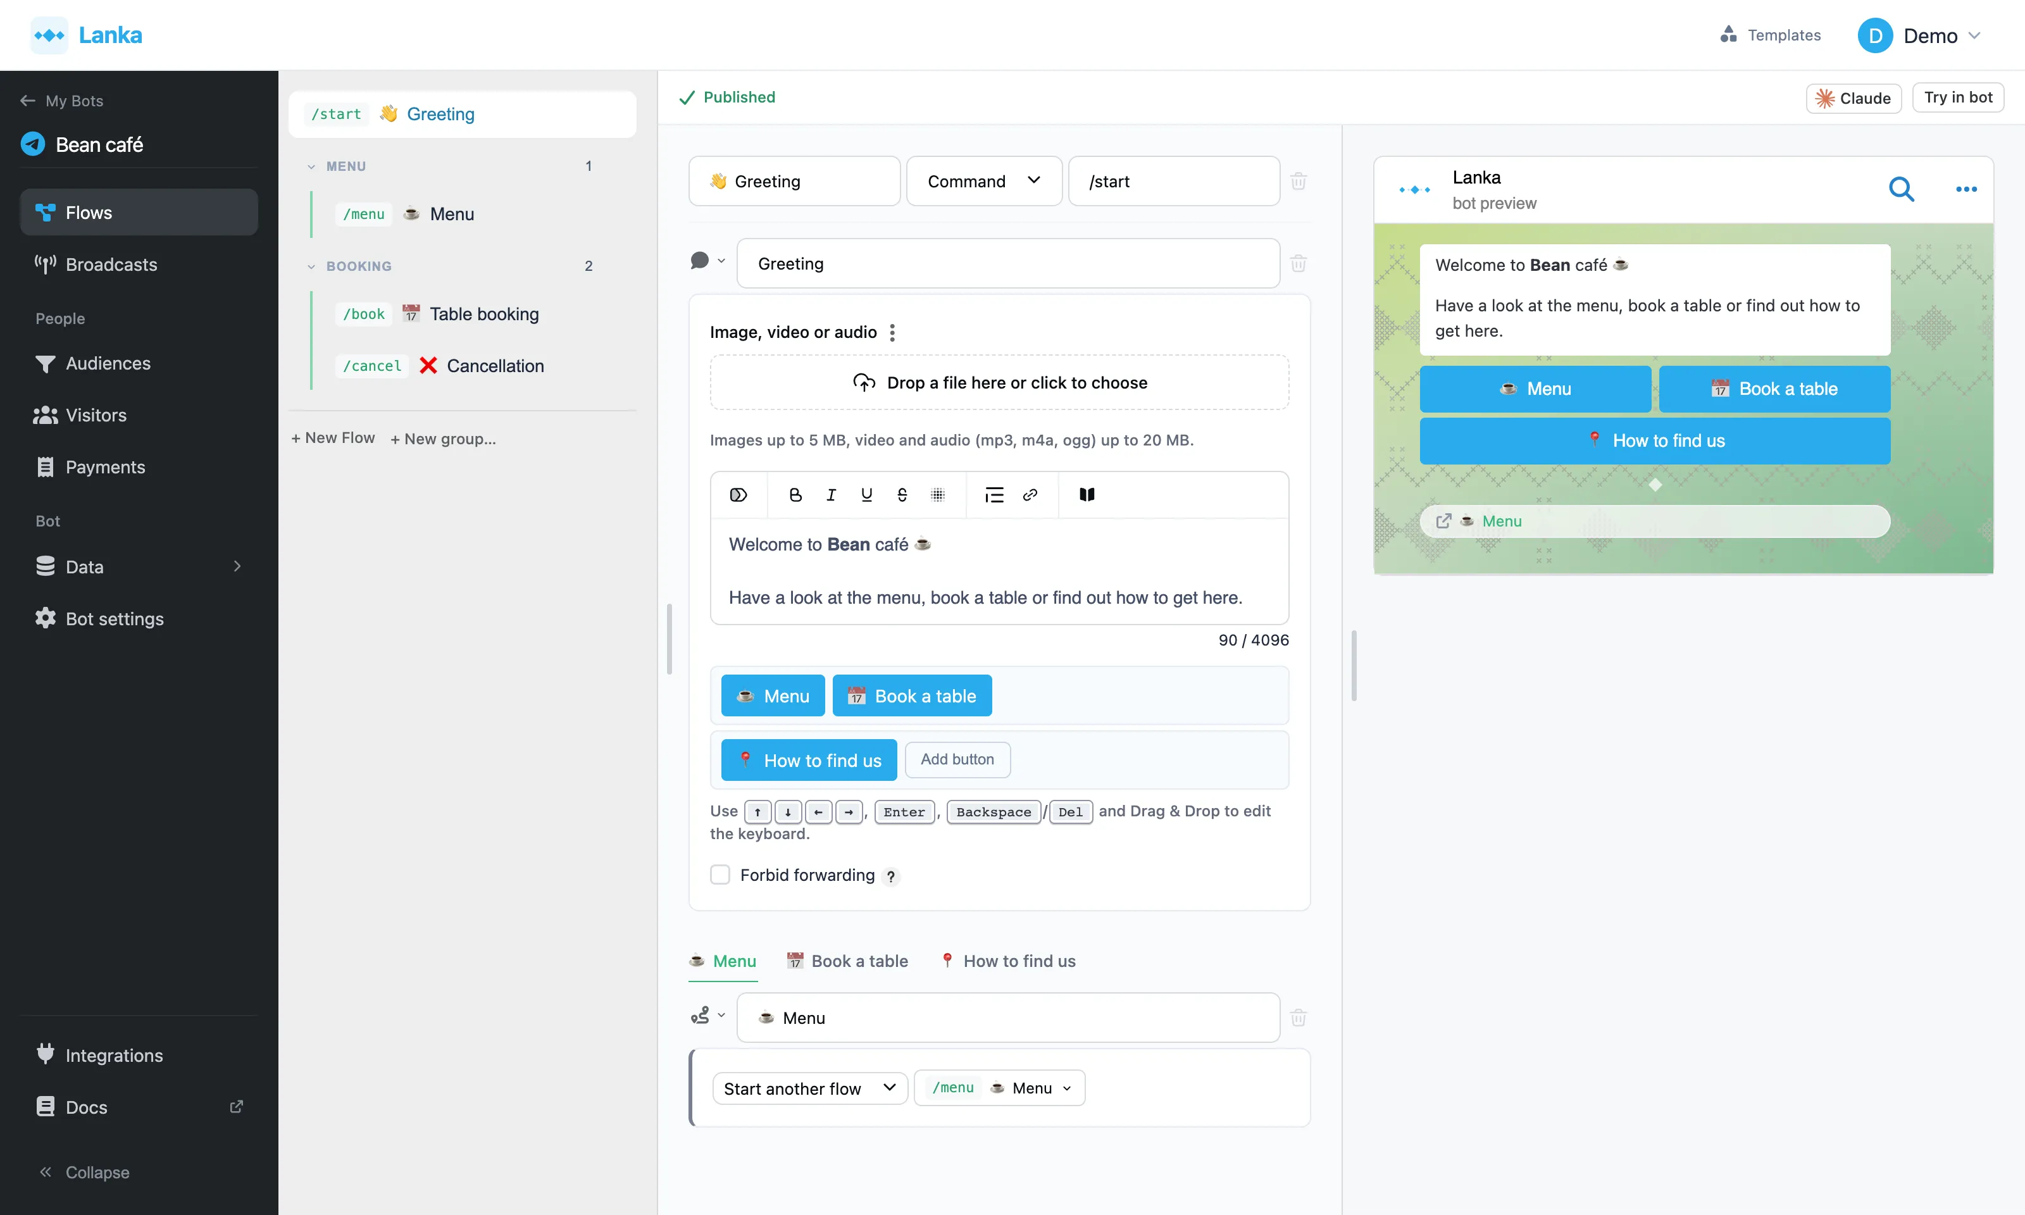
Task: Collapse the BOOKING flow group
Action: [311, 266]
